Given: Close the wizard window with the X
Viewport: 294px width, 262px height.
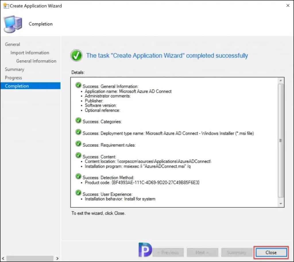Looking at the screenshot, I should tap(288, 6).
